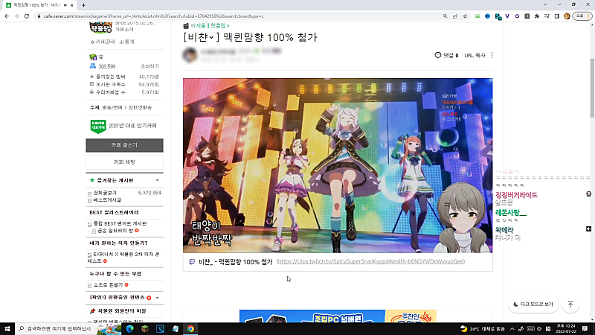Screen dimensions: 595x335
Task: Open the post's three-dot more menu
Action: coord(492,55)
